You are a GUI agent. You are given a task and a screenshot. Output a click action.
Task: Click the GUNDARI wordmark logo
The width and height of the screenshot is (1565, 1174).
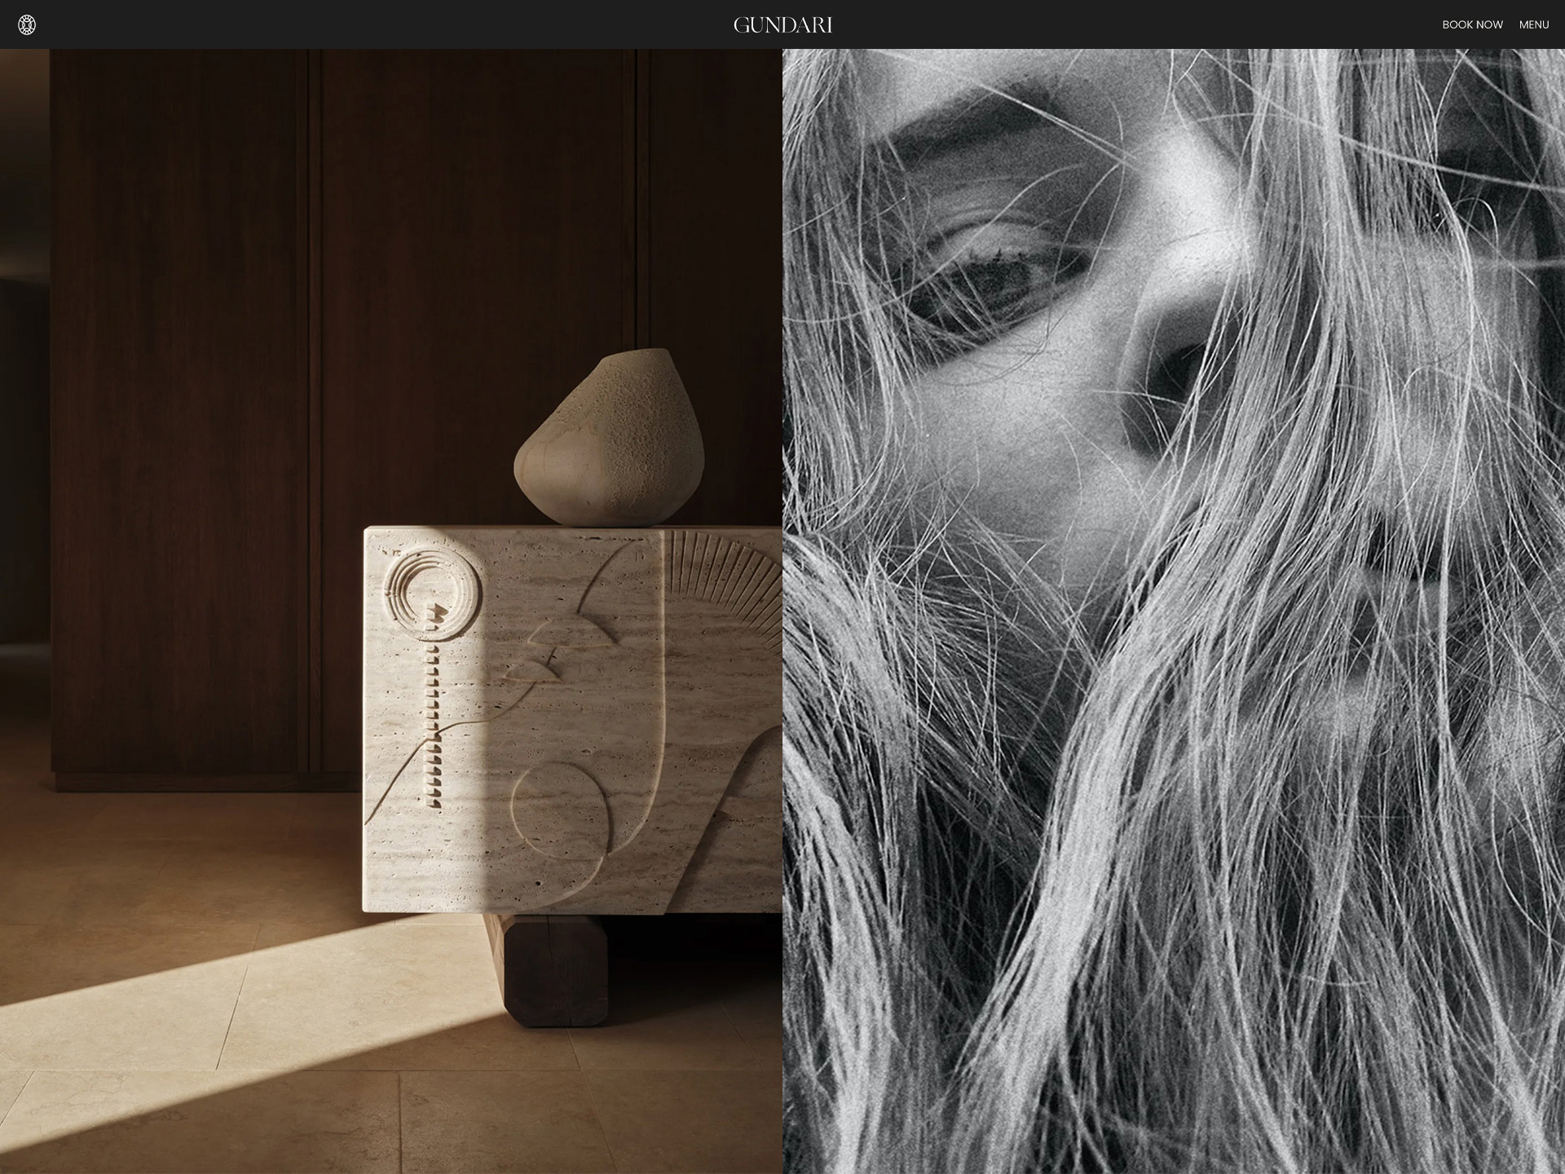(x=782, y=25)
